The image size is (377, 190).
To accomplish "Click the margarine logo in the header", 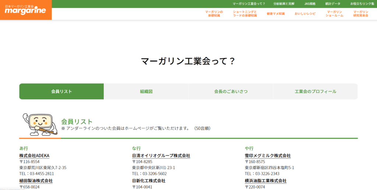I will click(26, 10).
